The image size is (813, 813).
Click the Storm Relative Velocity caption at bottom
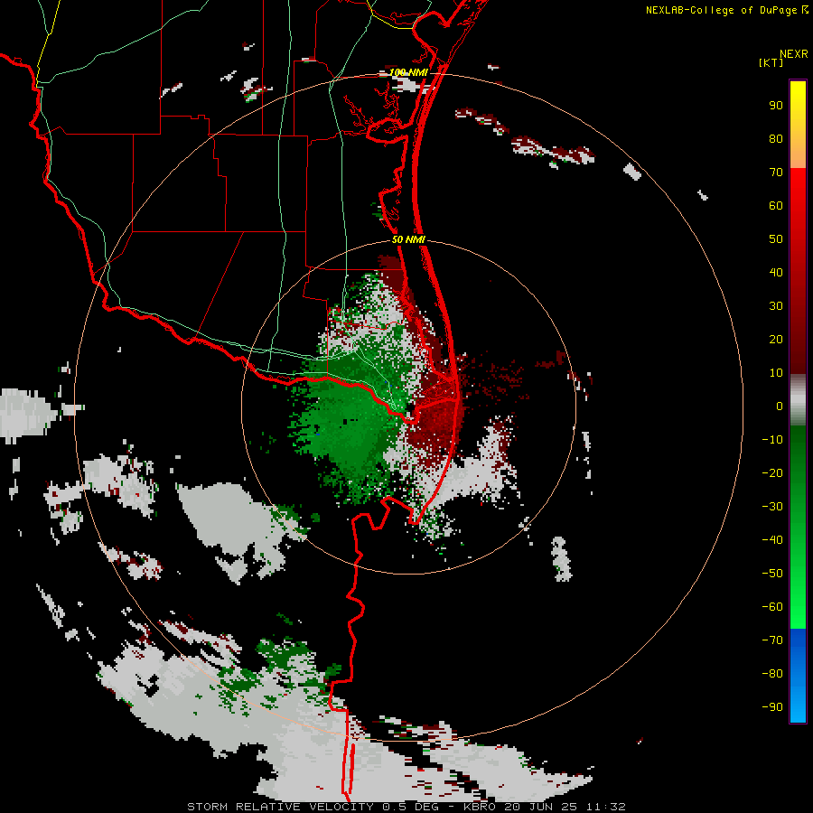[406, 807]
